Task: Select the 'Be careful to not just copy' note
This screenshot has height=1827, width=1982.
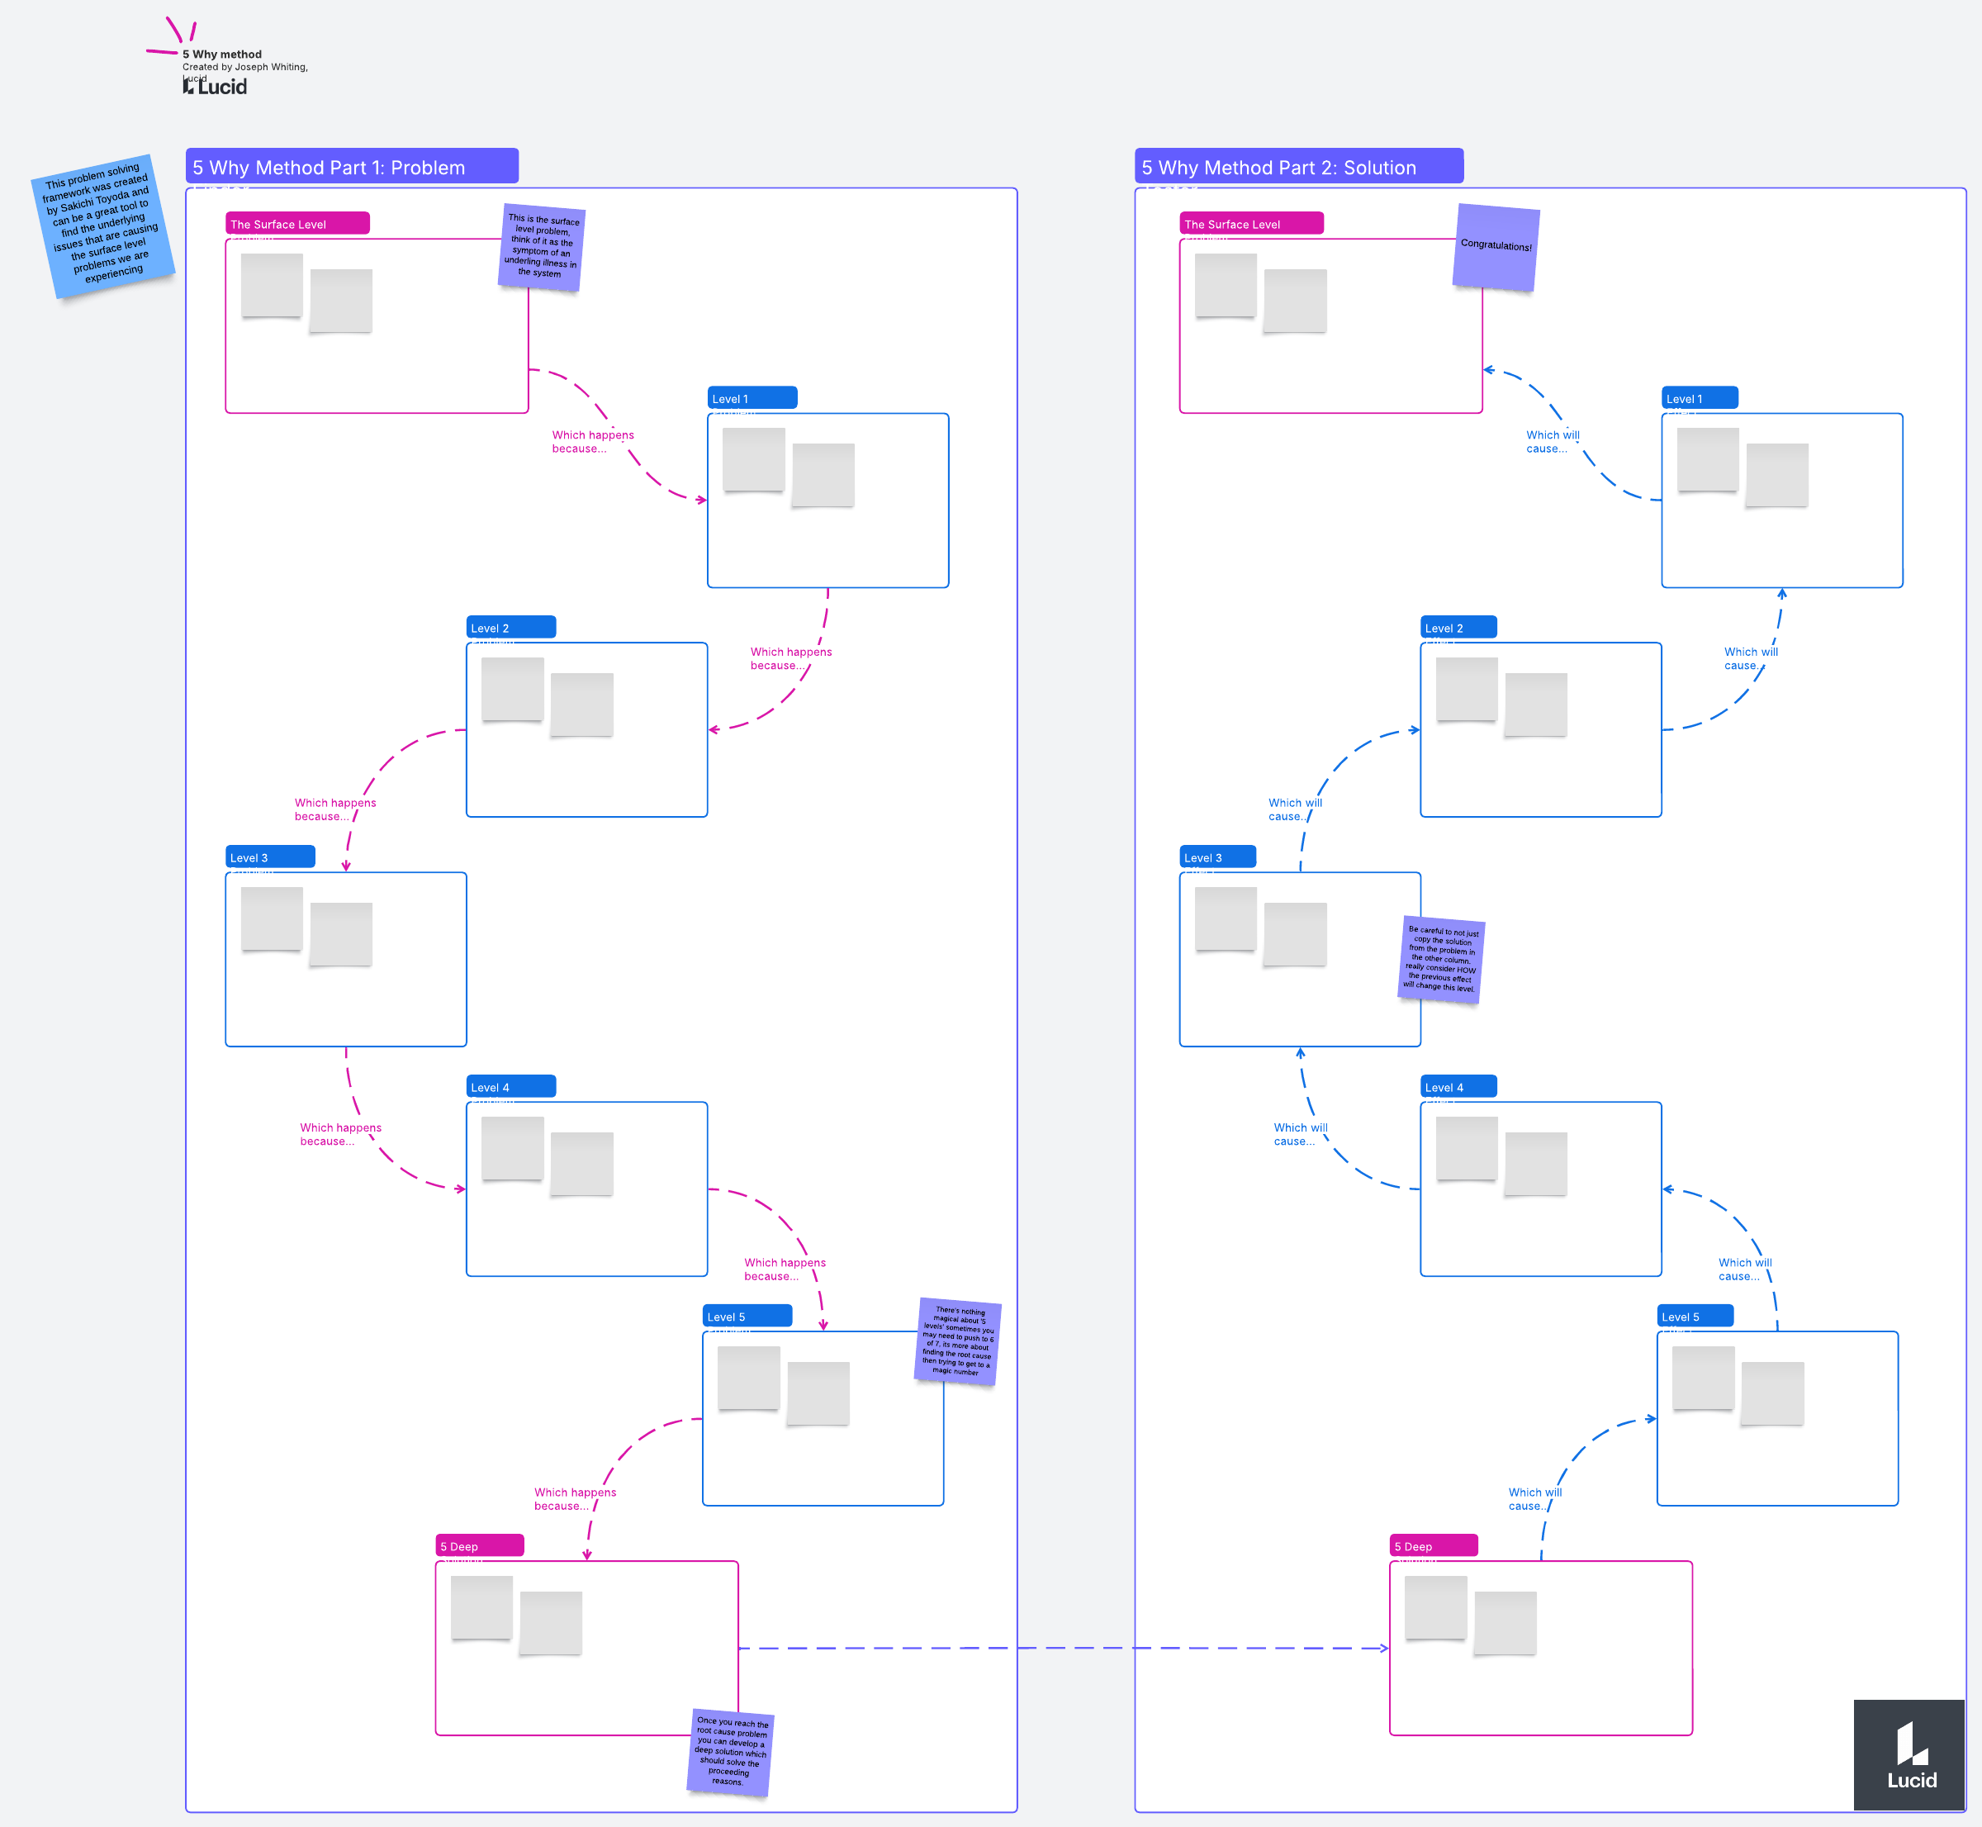Action: click(x=1441, y=959)
